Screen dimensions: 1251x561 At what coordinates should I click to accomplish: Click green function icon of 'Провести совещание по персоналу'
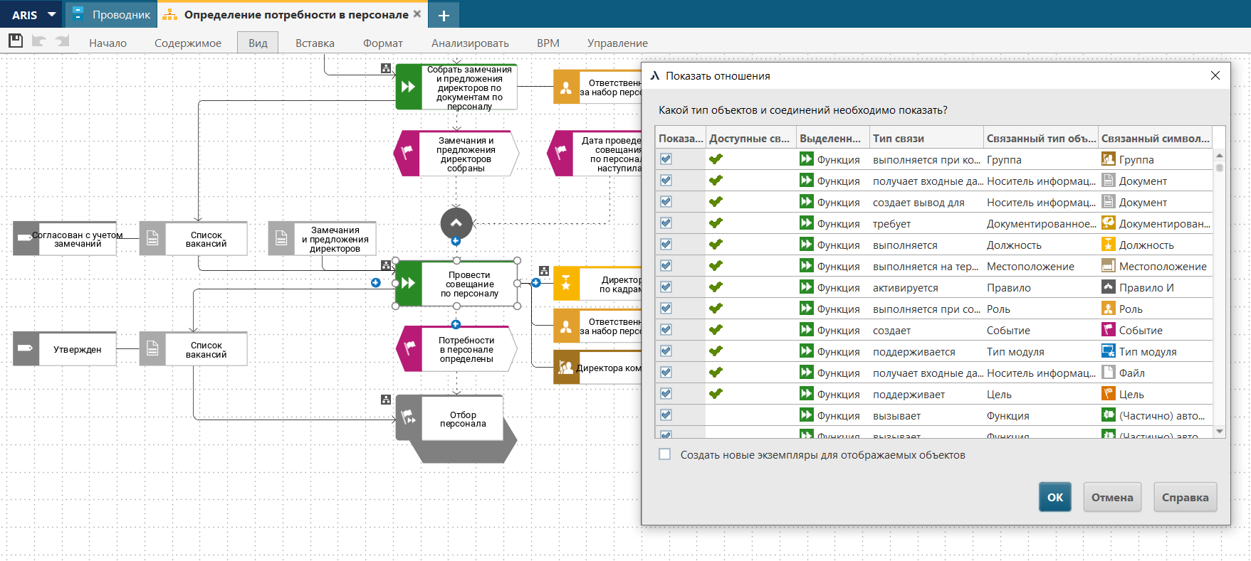409,283
